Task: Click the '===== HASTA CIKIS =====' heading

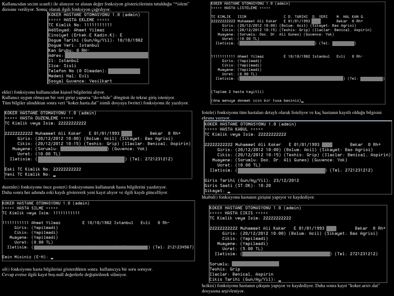Action: pyautogui.click(x=239, y=213)
